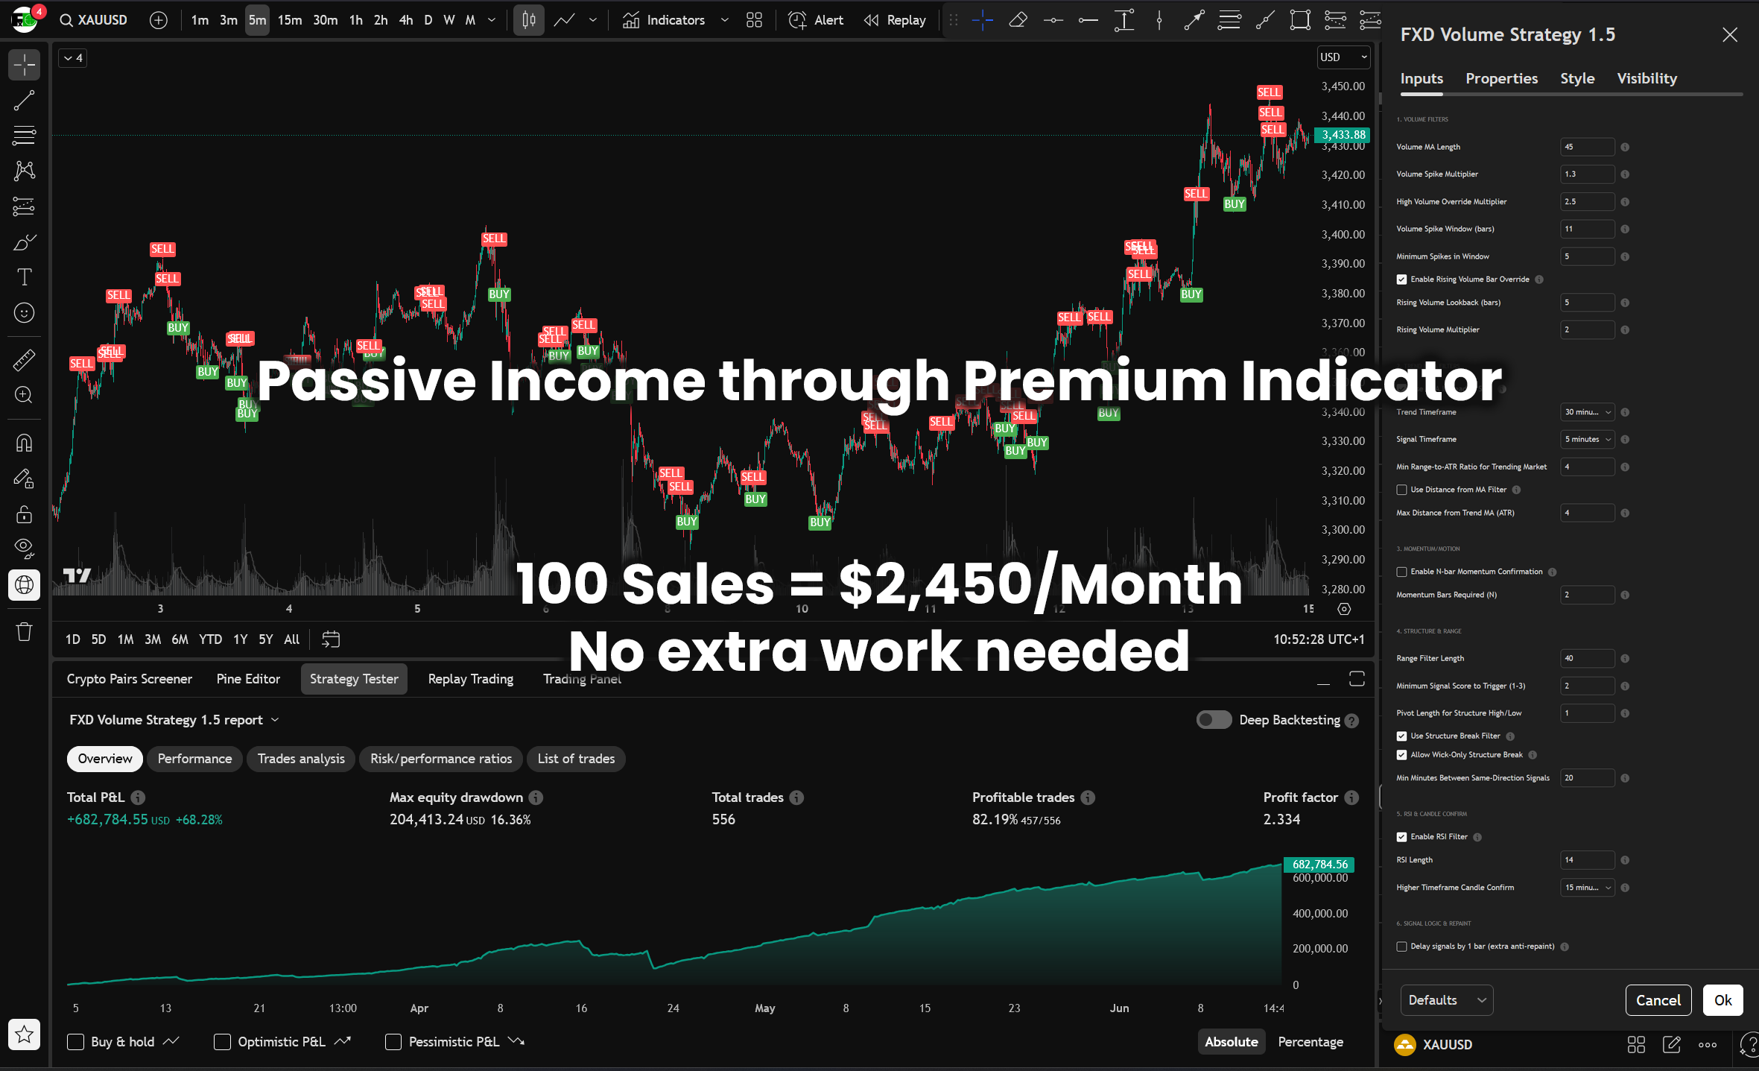1759x1071 pixels.
Task: Open layout grid templates icon in top toolbar
Action: pyautogui.click(x=754, y=20)
